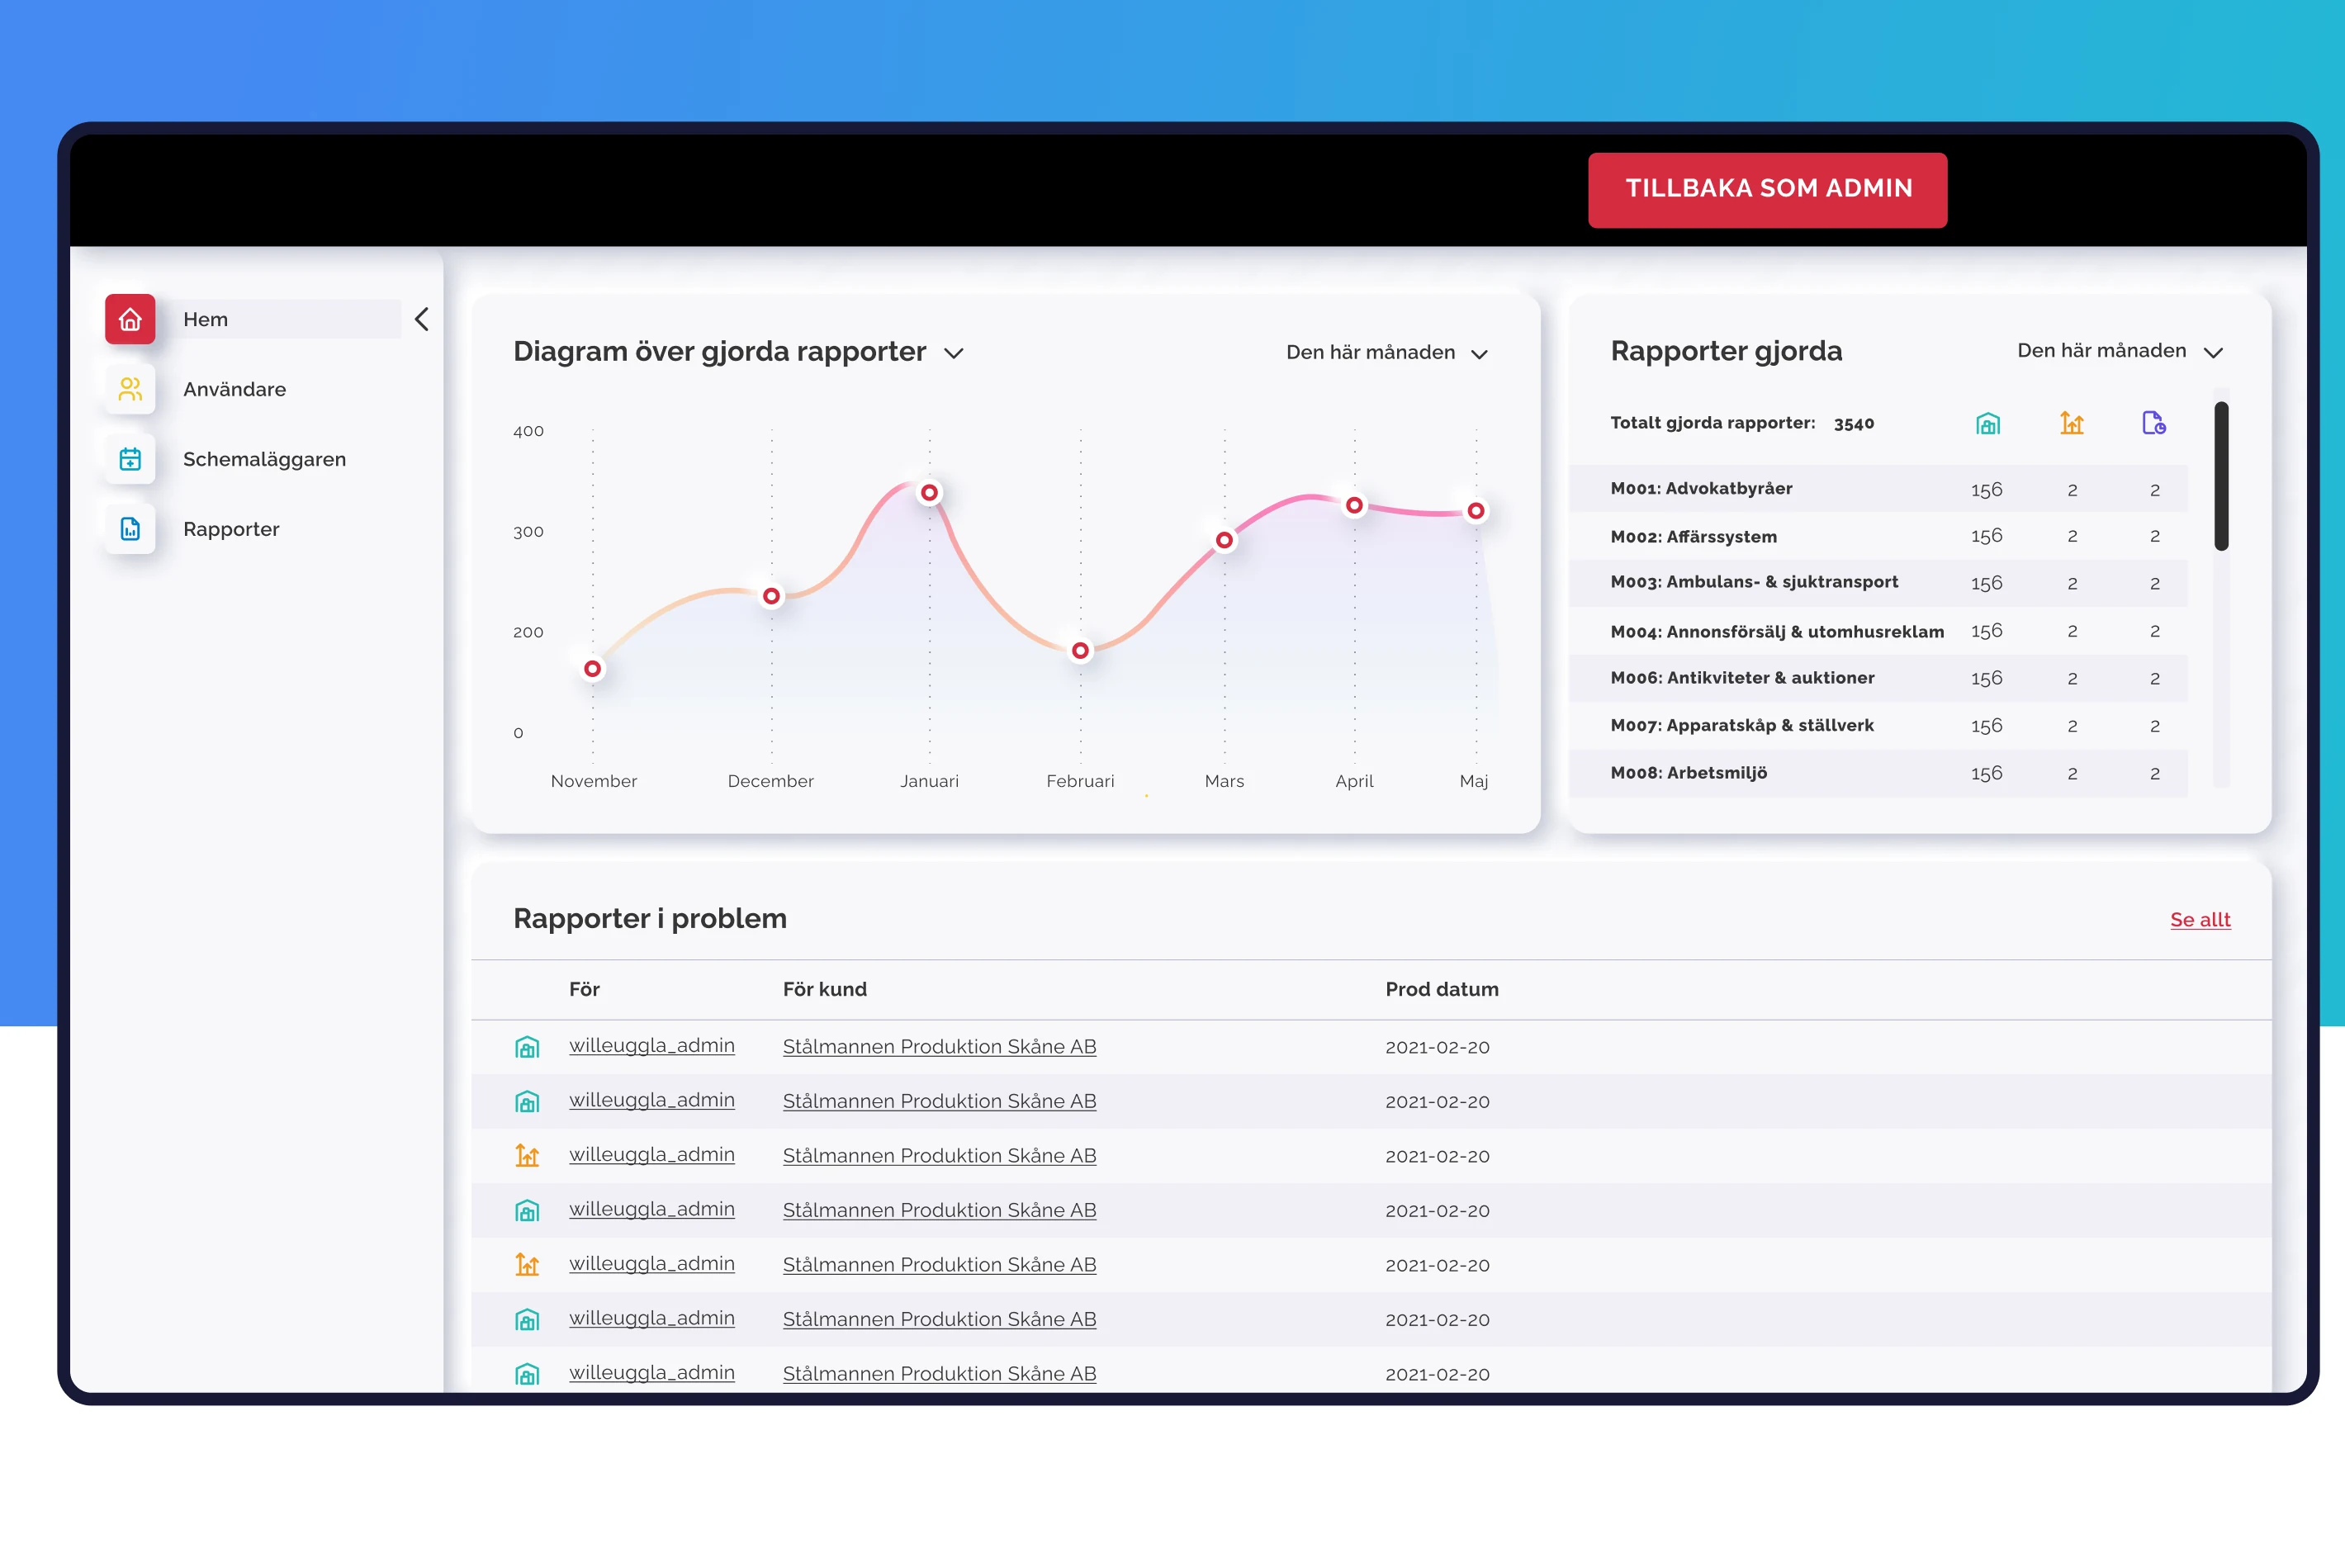Open Rapporter from the sidebar menu
The image size is (2345, 1544).
[230, 529]
